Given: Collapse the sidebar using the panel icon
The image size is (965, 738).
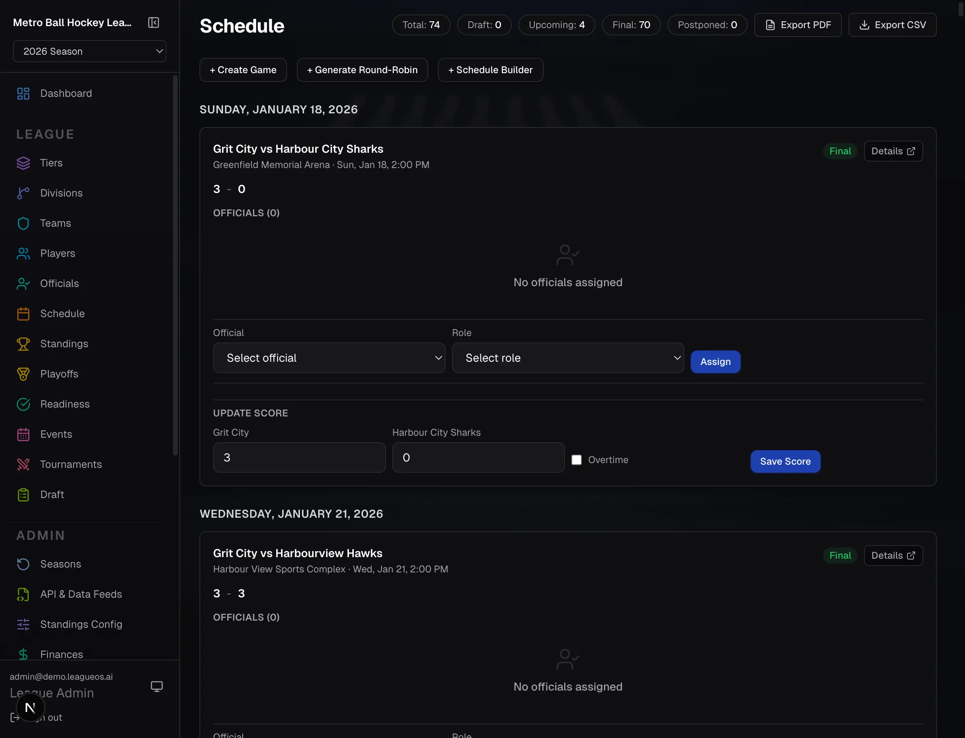Looking at the screenshot, I should [153, 23].
